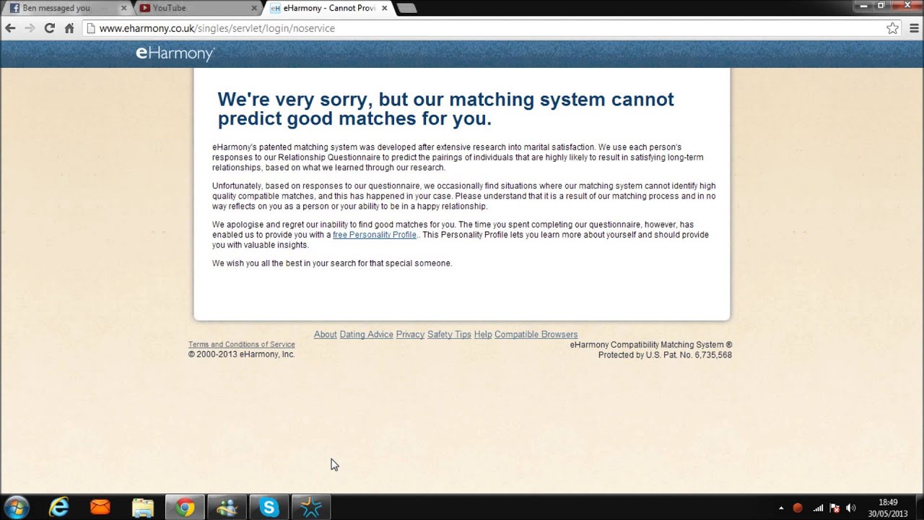Screen dimensions: 924x520
Task: Open the Privacy footer link
Action: pos(410,334)
